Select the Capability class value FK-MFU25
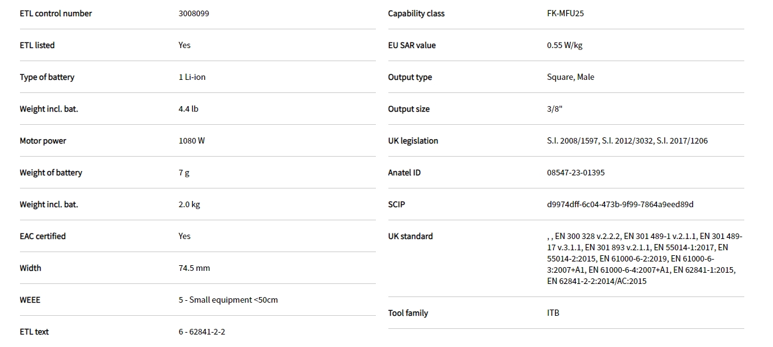 click(x=565, y=14)
